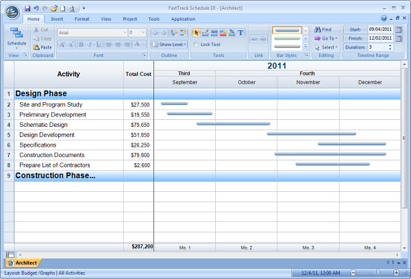This screenshot has height=279, width=411.
Task: Switch to the Project ribbon tab
Action: point(129,19)
